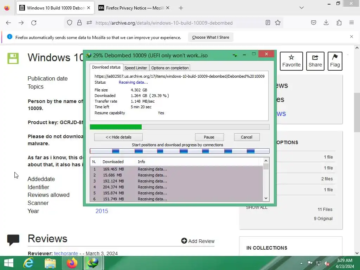360x270 pixels.
Task: Click the page vertical scrollbar thumb
Action: (357, 112)
